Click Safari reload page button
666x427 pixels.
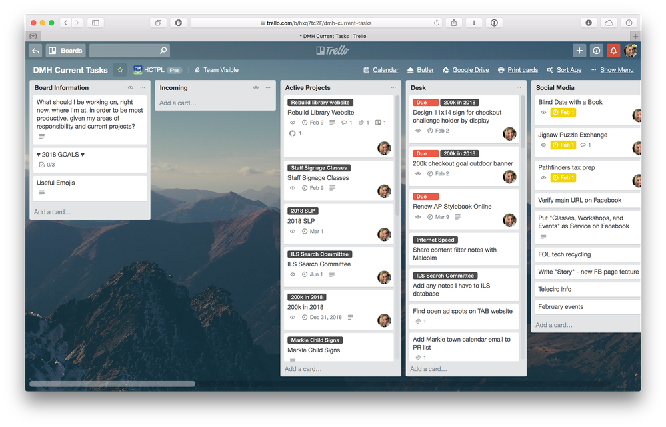click(436, 23)
